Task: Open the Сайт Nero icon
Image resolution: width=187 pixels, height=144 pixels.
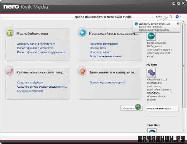Action: coord(152,131)
